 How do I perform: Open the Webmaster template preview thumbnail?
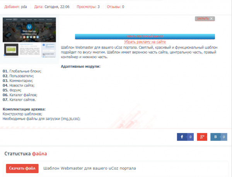point(29,38)
